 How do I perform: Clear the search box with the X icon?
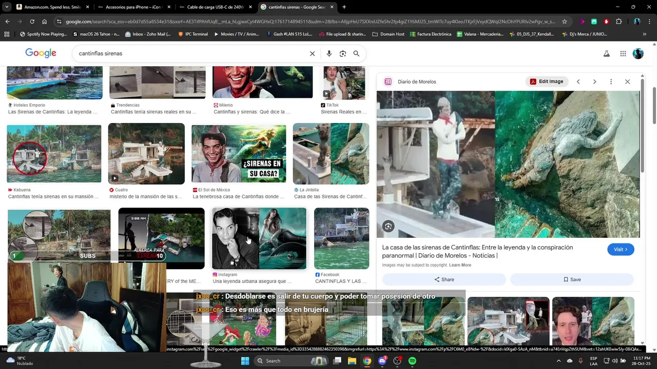click(x=312, y=53)
